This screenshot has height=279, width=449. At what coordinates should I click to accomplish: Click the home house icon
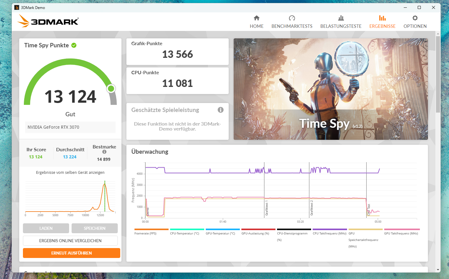257,18
